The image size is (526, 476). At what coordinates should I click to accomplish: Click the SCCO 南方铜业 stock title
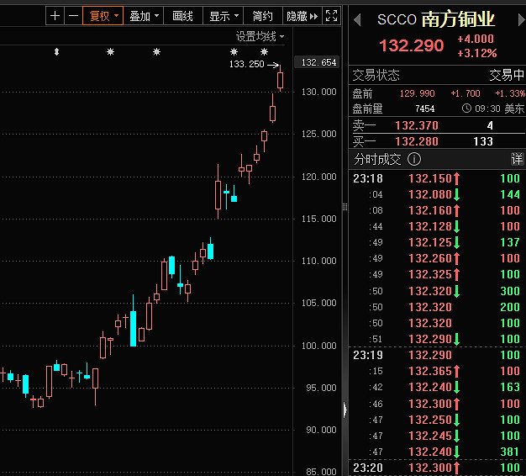(436, 19)
